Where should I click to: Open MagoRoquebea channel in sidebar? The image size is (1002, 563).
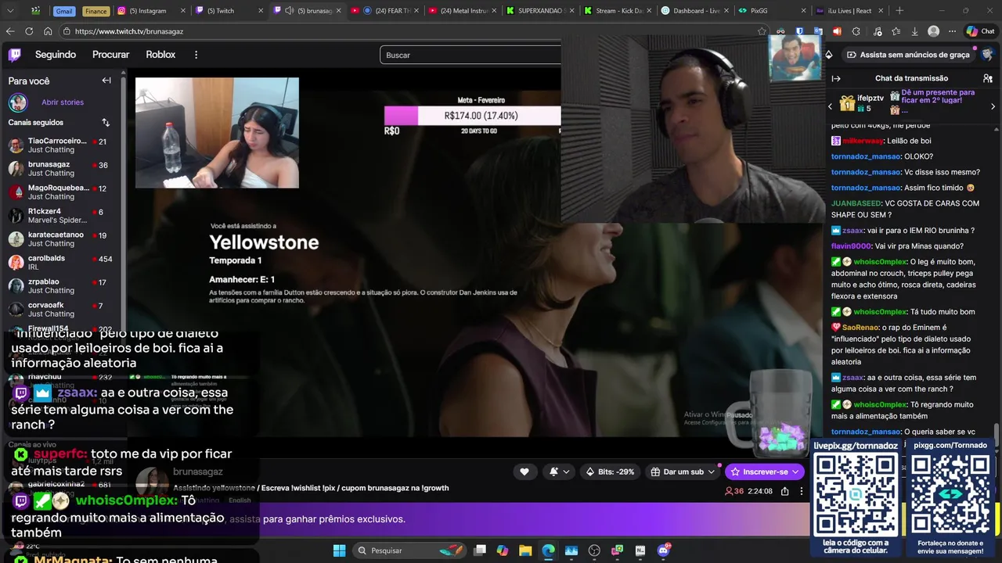click(61, 192)
